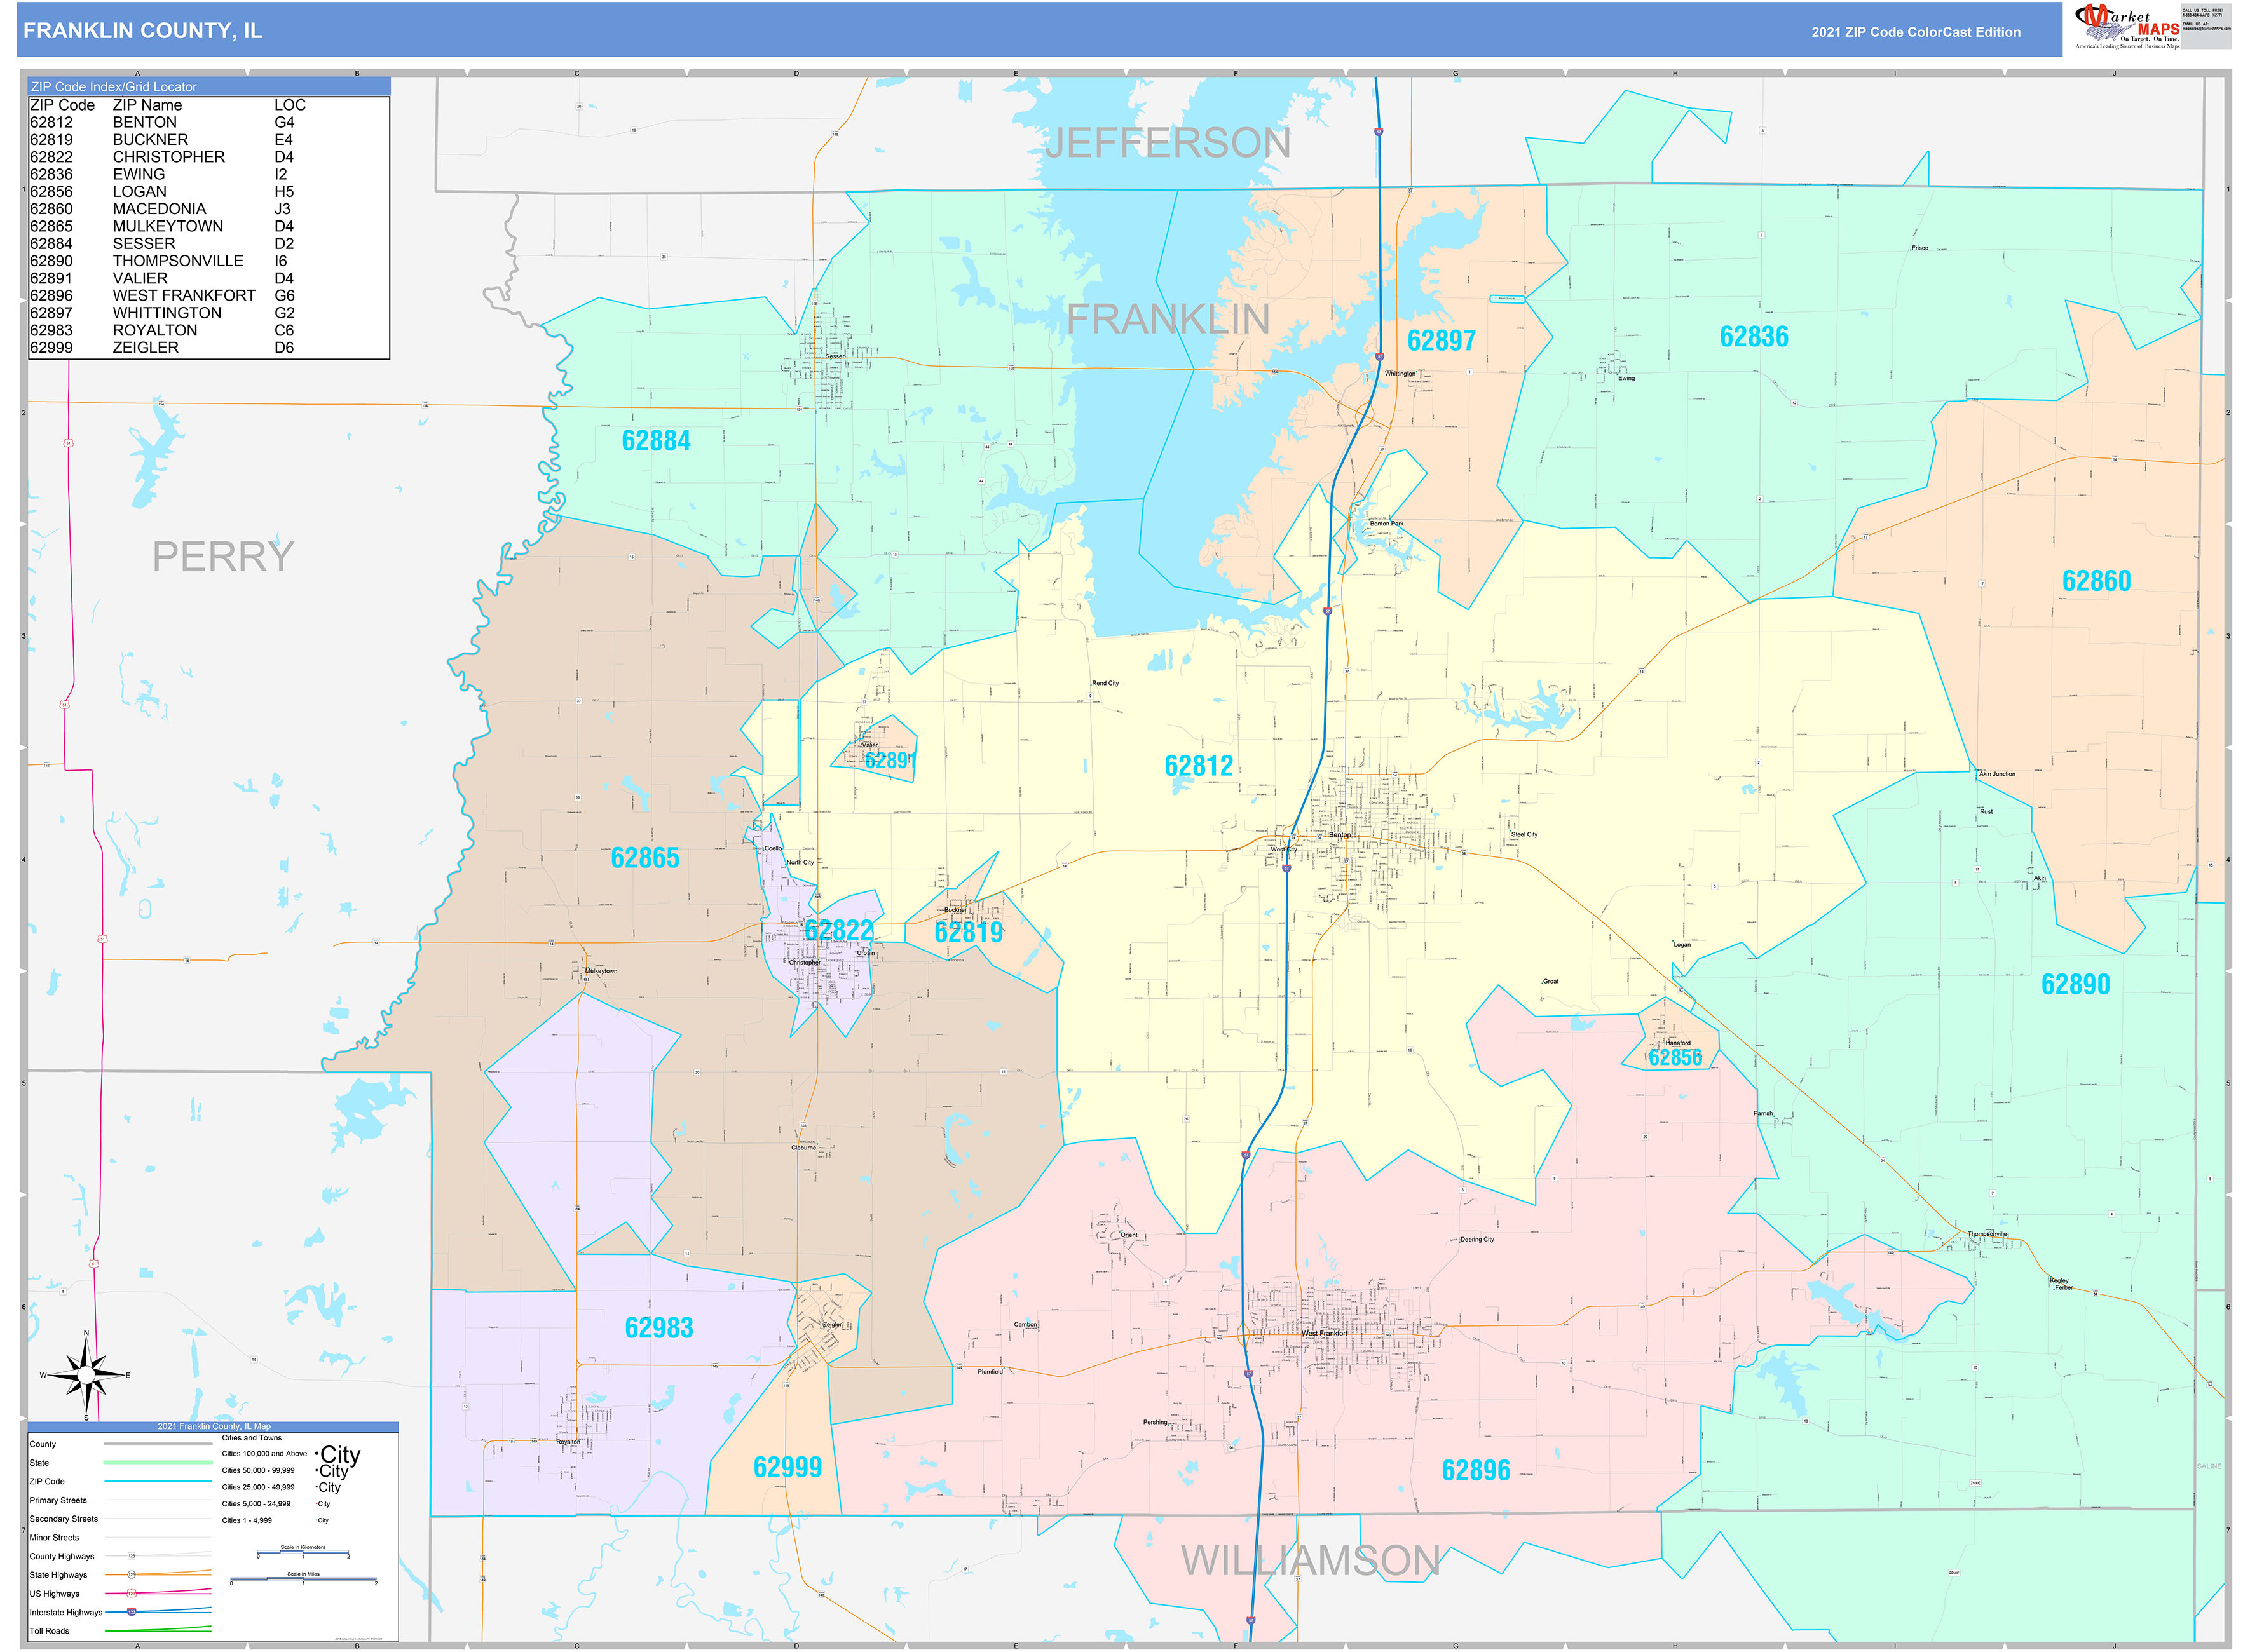Viewport: 2243px width, 1652px height.
Task: Expand the 2021 Franklin County, IL Map legend
Action: tap(214, 1427)
